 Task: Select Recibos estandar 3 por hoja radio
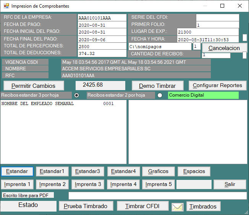pos(76,95)
